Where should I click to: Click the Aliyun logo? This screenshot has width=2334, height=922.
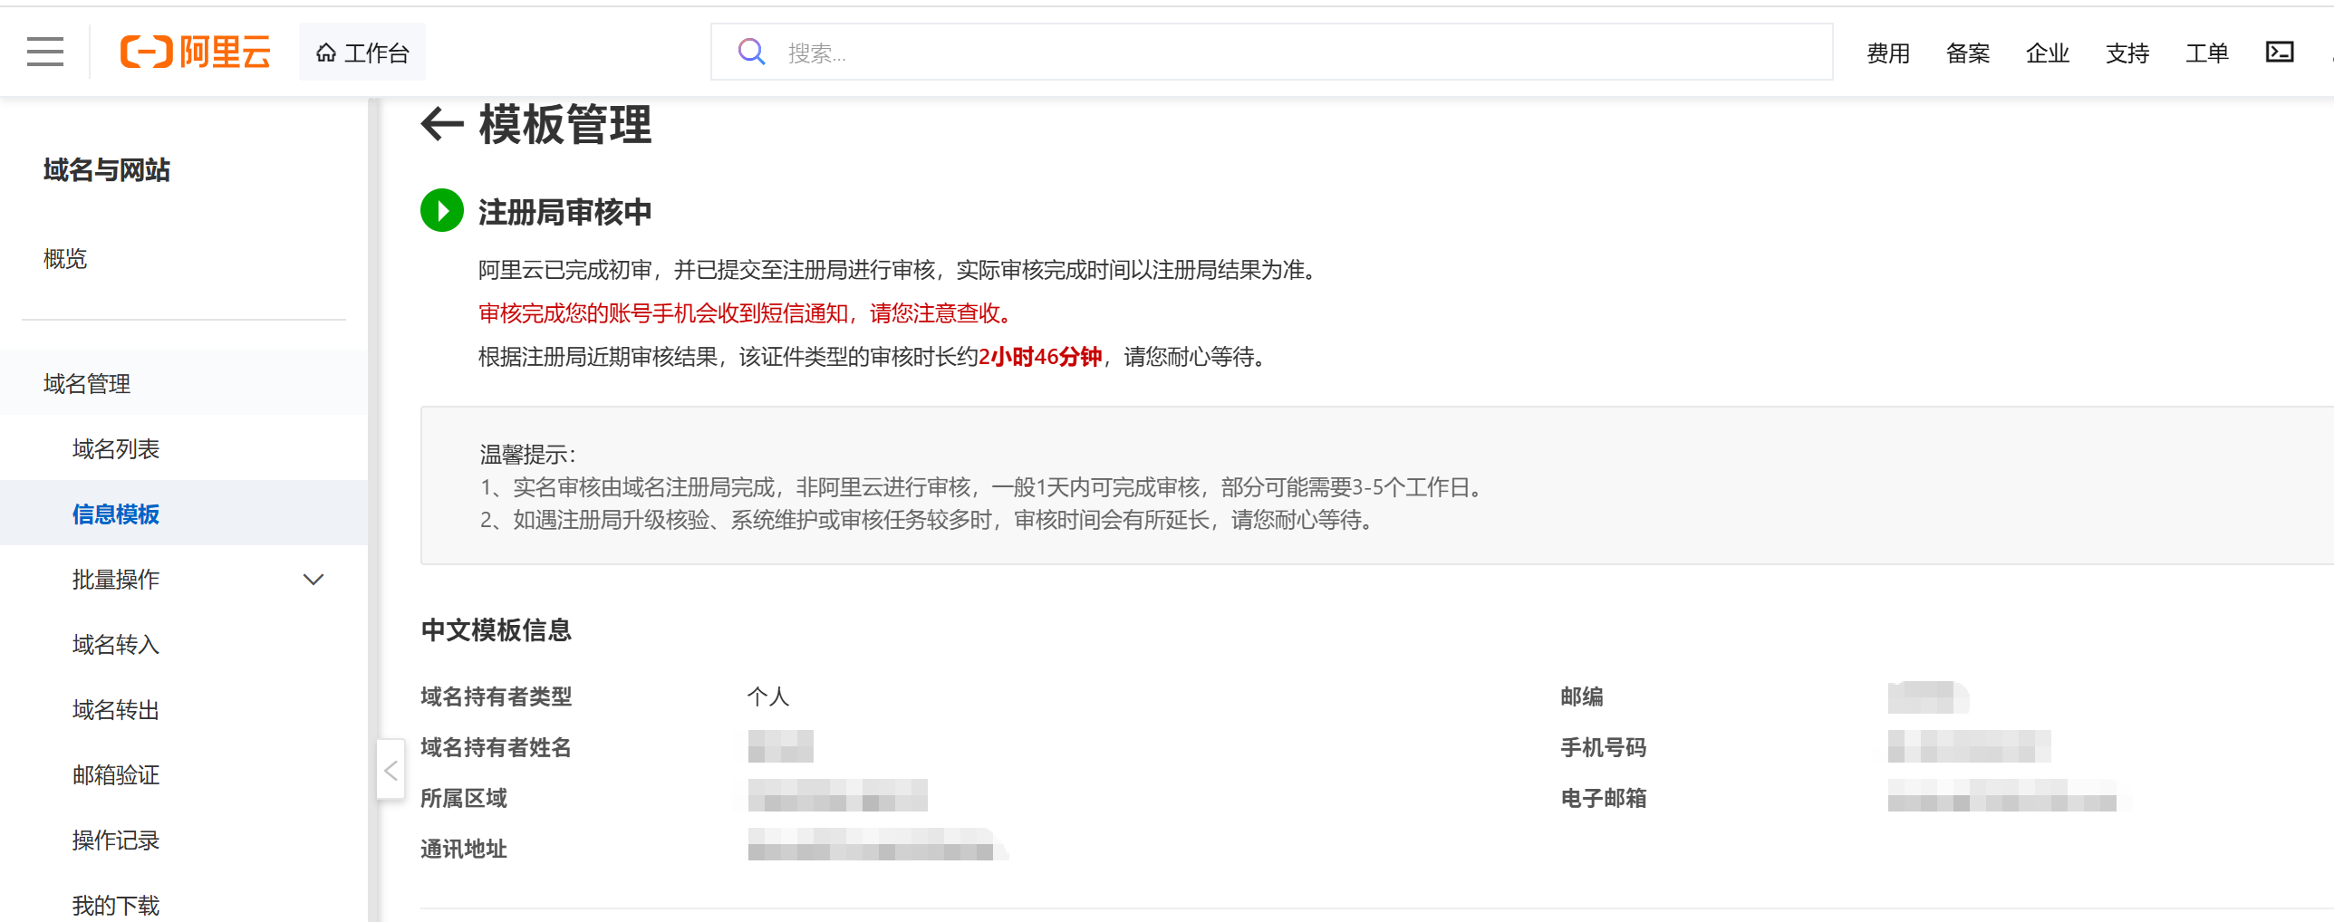(196, 53)
